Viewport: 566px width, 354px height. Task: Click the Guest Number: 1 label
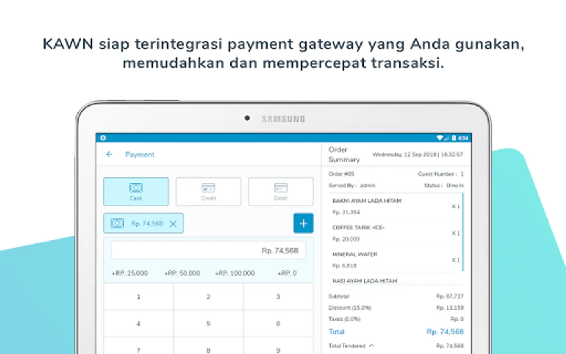point(441,174)
